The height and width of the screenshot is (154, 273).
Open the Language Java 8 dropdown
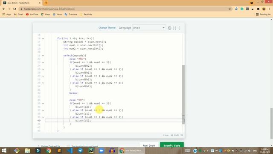click(x=149, y=28)
